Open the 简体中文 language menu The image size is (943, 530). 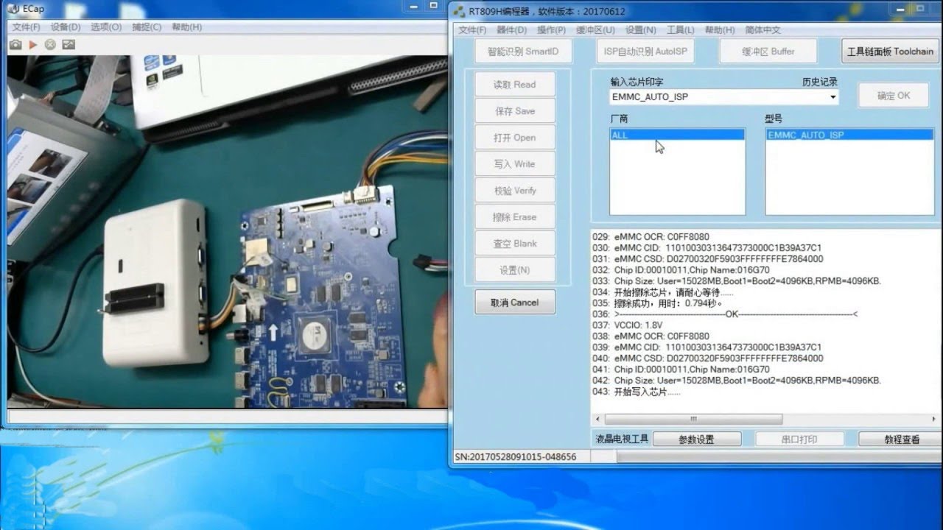tap(763, 30)
